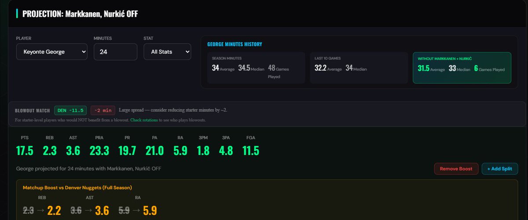This screenshot has height=220, width=528.
Task: Select the Season Minutes history card
Action: tap(256, 68)
